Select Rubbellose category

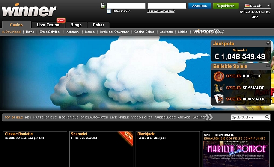[165, 117]
